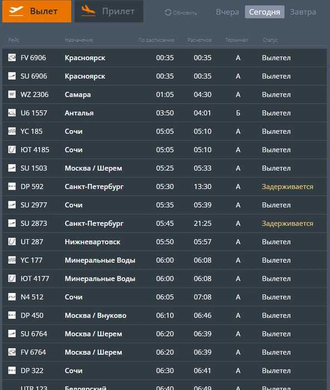Click scheduled time 01:05 of WZ 2306
This screenshot has height=390, width=330.
point(165,95)
